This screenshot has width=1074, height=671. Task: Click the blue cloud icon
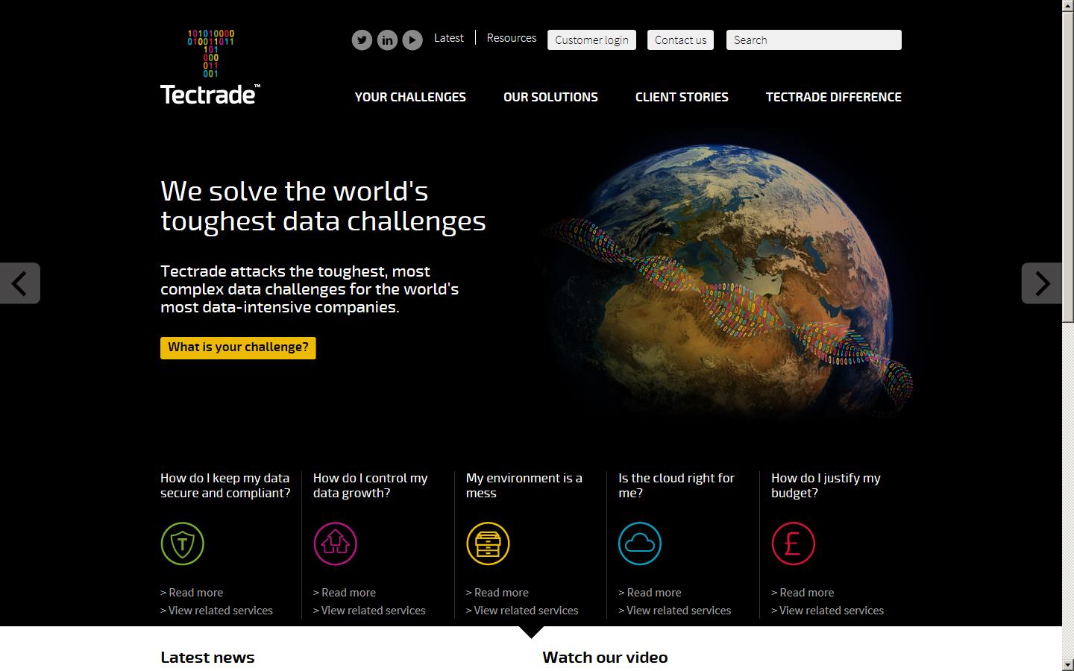(x=640, y=544)
